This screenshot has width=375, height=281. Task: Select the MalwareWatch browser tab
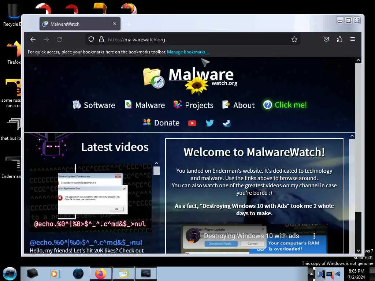click(x=80, y=24)
